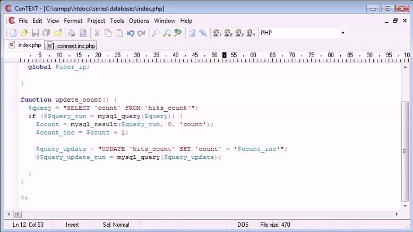Click 'DOS' file format in status bar
The height and width of the screenshot is (232, 413).
pyautogui.click(x=243, y=225)
